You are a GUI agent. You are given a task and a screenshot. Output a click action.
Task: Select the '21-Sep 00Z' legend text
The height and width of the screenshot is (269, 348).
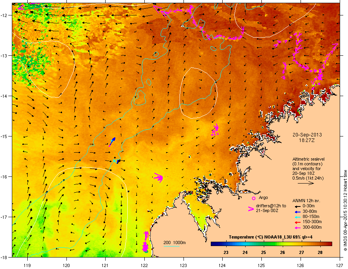[267, 210]
